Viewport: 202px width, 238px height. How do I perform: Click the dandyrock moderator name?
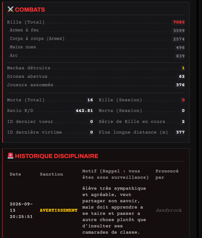(x=168, y=210)
